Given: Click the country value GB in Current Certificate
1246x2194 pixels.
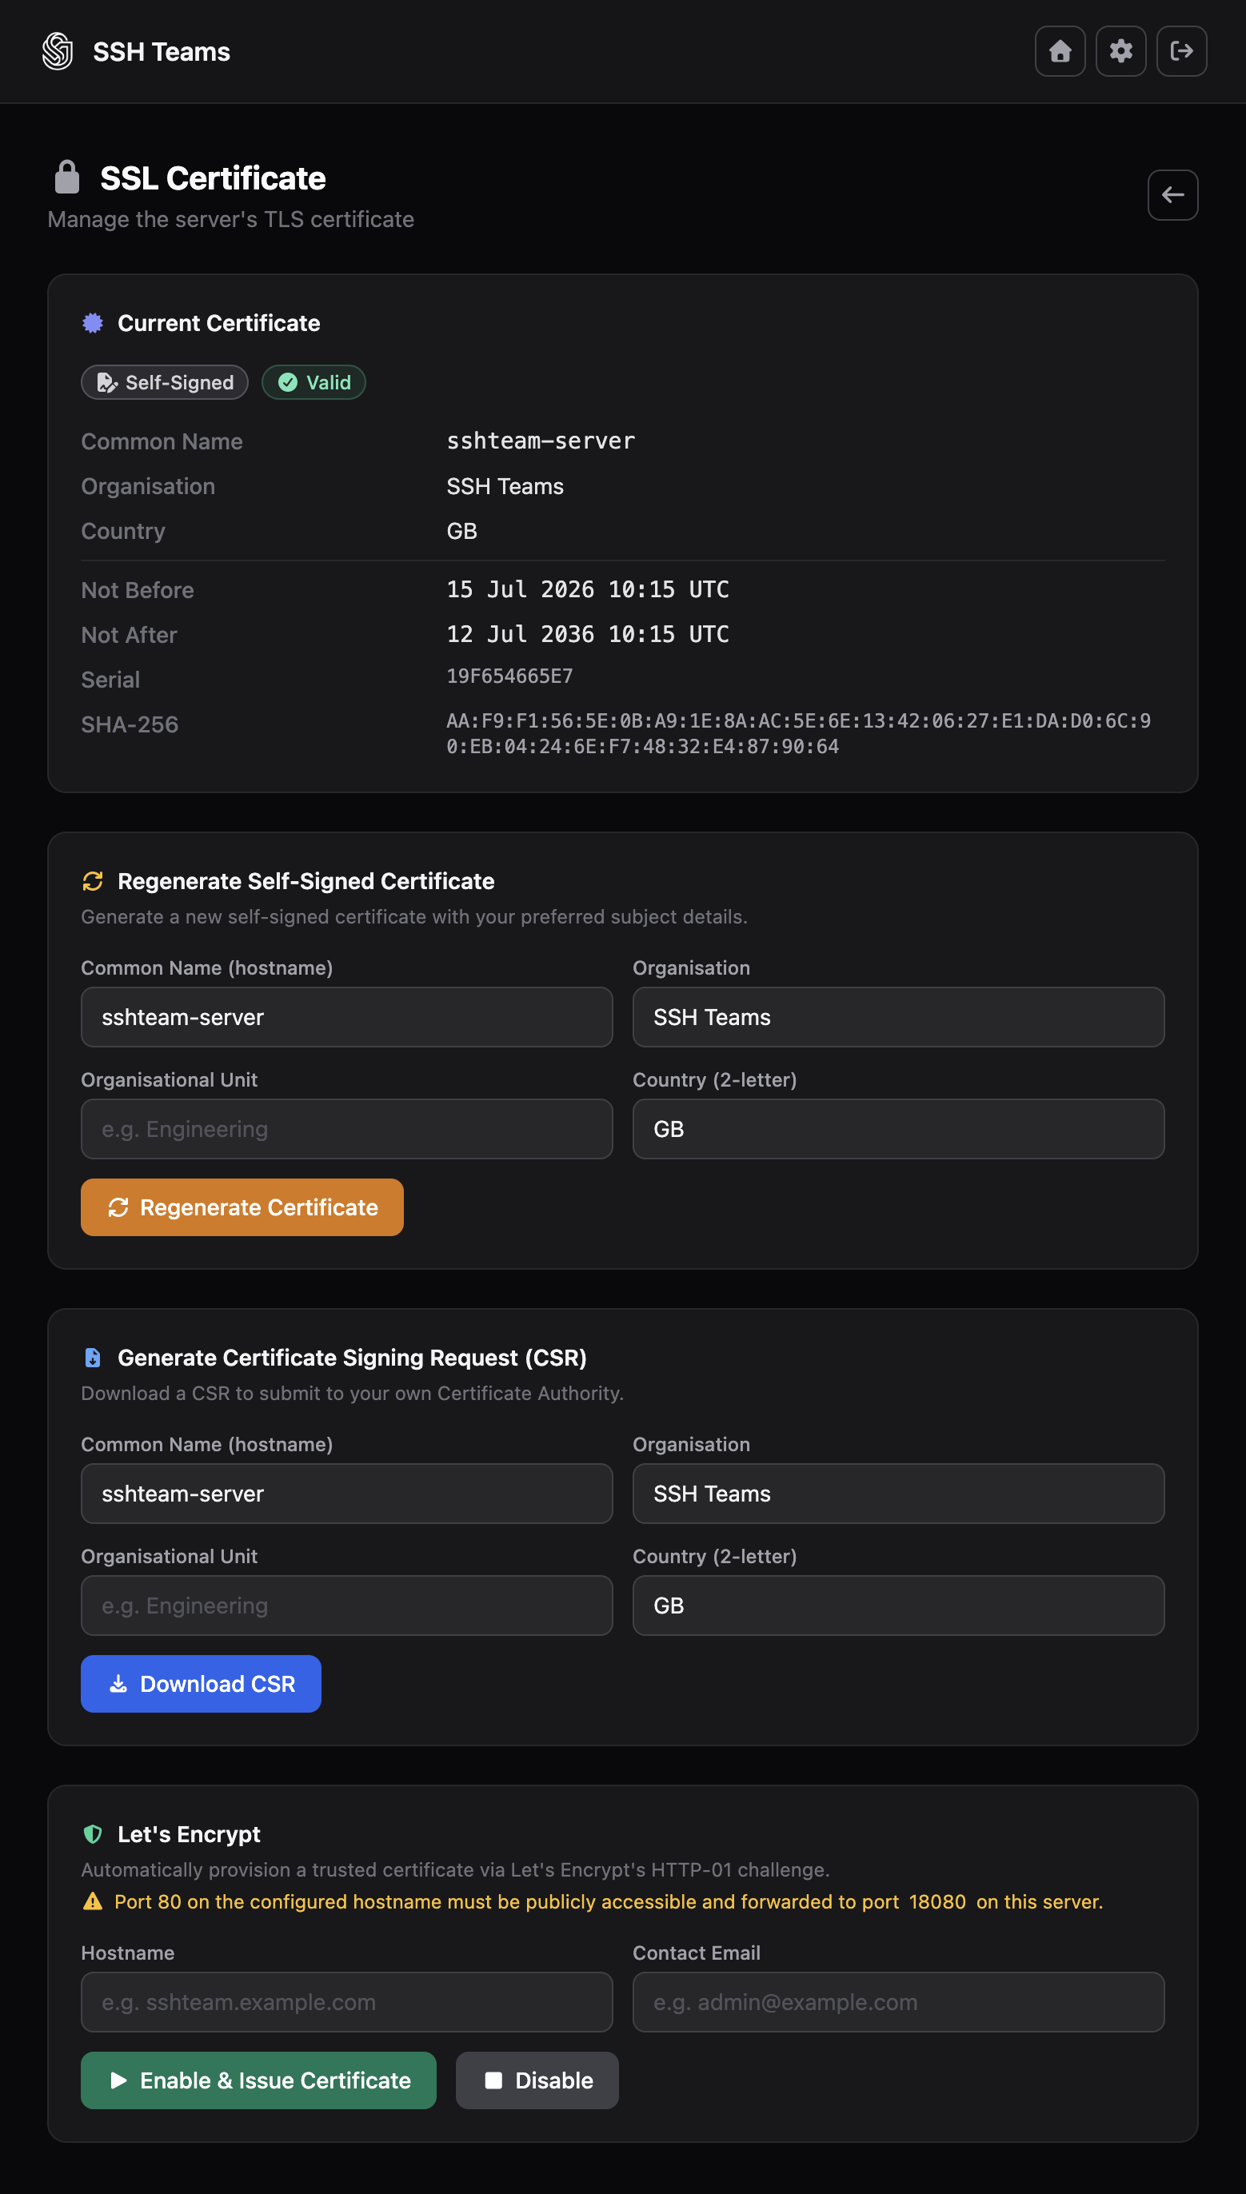Looking at the screenshot, I should 461,531.
